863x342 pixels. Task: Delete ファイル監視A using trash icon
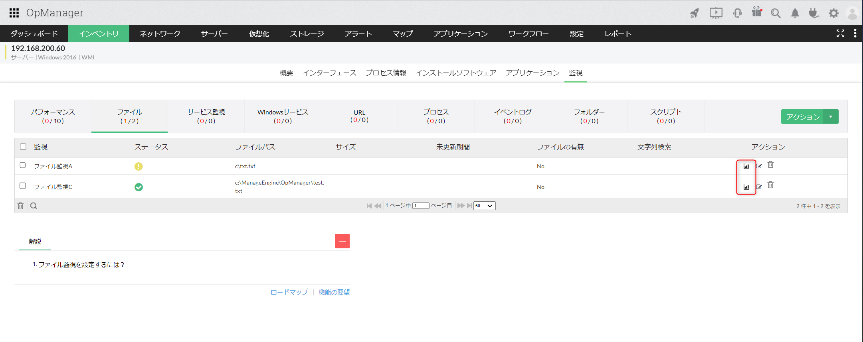click(770, 165)
